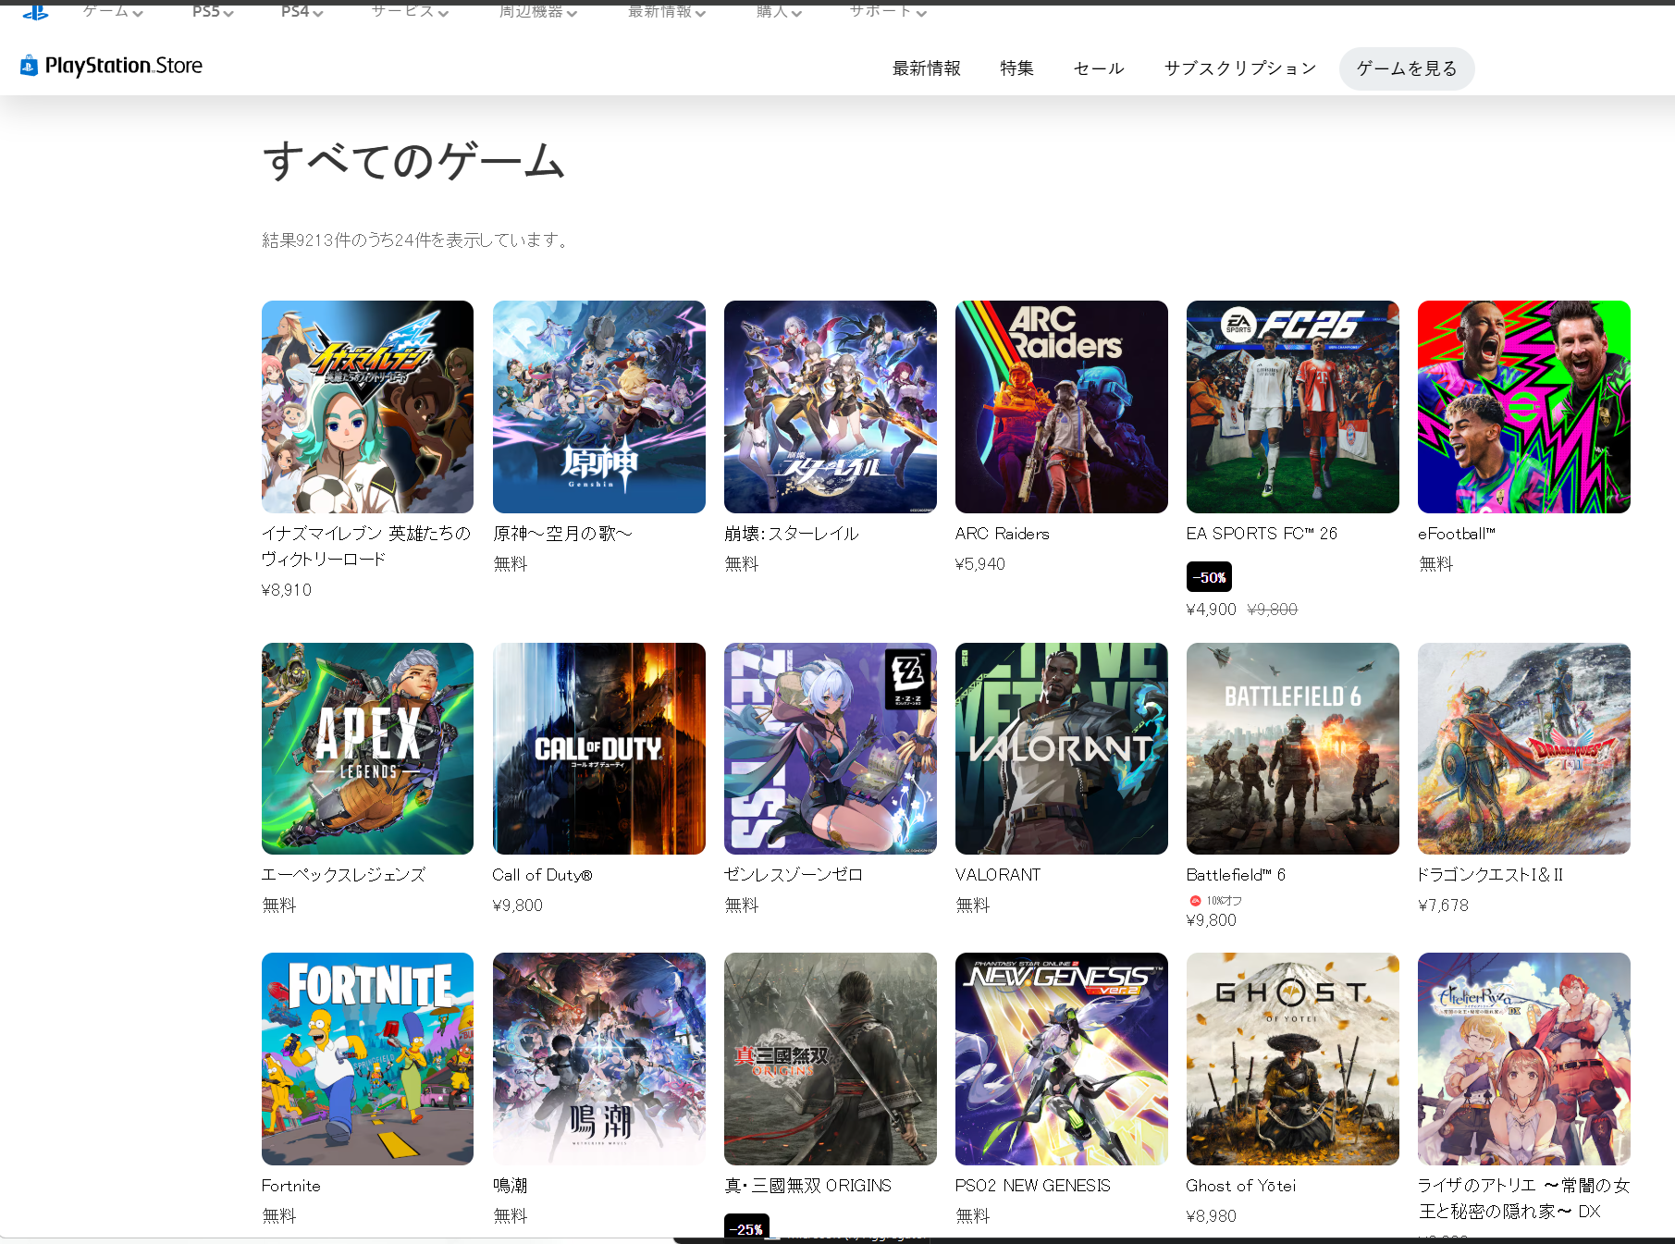
Task: Open the ARC Raiders game cover
Action: [1061, 407]
